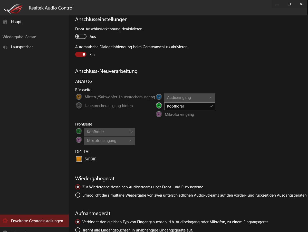Click the Mitten-/Subwoofer-Lautsprecherausgang label
The image size is (308, 232).
pos(120,97)
